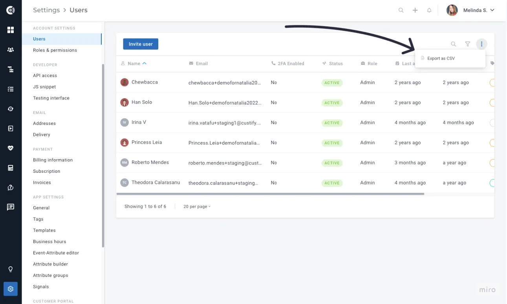Open the dashboard grid icon in left rail

(x=11, y=30)
